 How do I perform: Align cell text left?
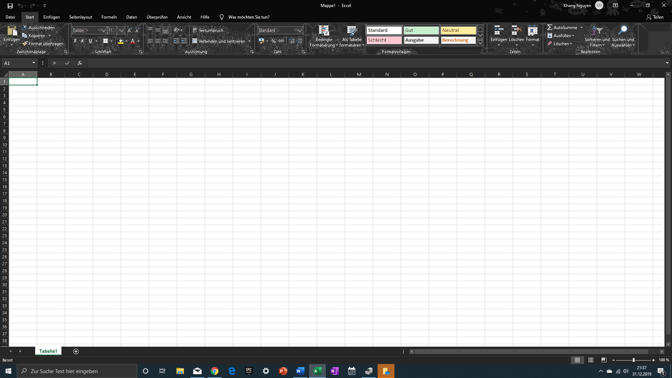(150, 41)
